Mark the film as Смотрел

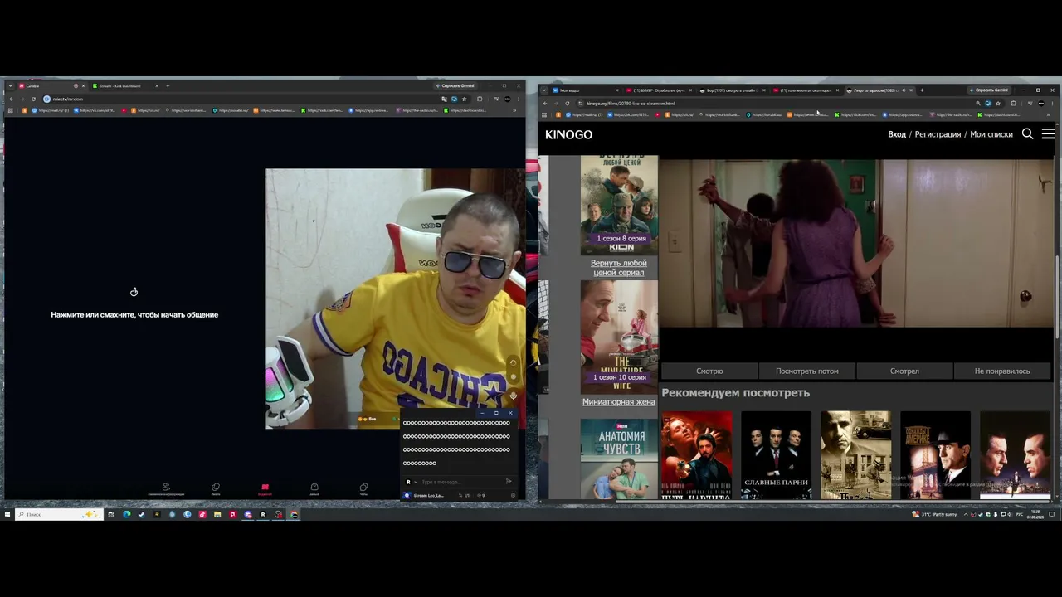[x=904, y=371]
